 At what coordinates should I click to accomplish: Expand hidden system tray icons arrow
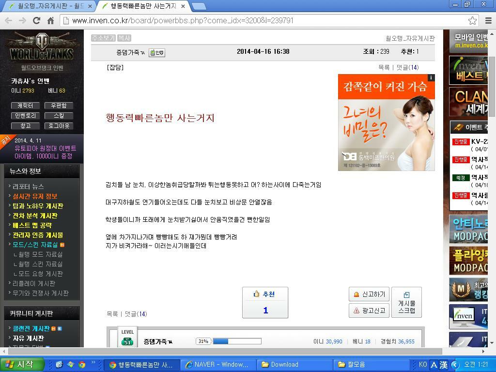(454, 365)
